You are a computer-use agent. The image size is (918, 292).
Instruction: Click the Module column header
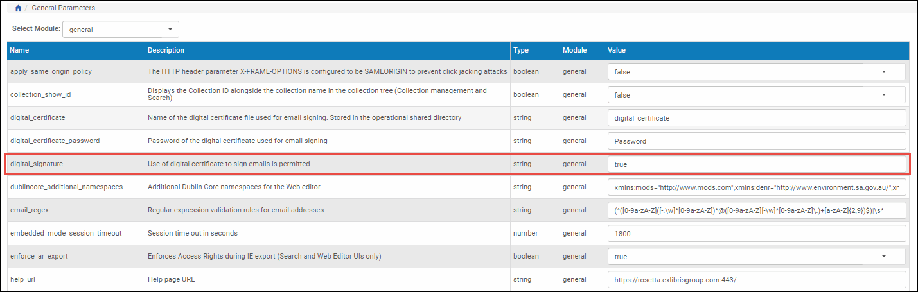[574, 50]
